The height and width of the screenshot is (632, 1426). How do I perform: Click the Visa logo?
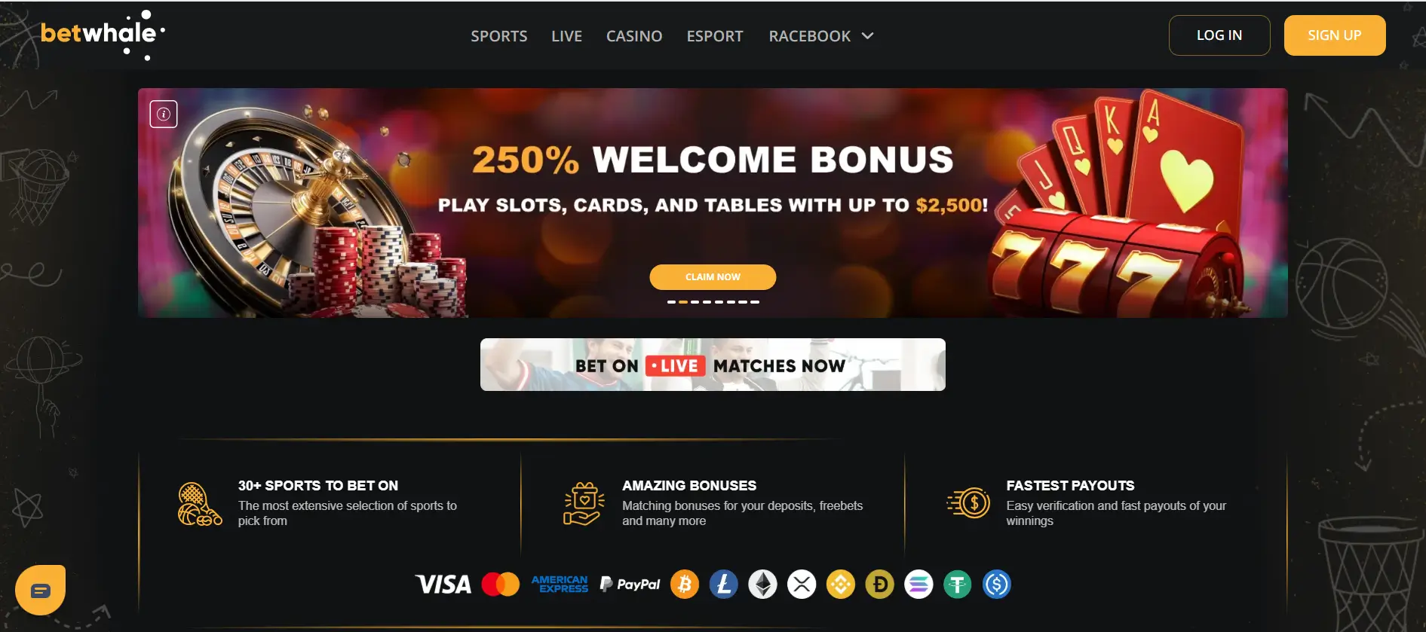tap(443, 585)
